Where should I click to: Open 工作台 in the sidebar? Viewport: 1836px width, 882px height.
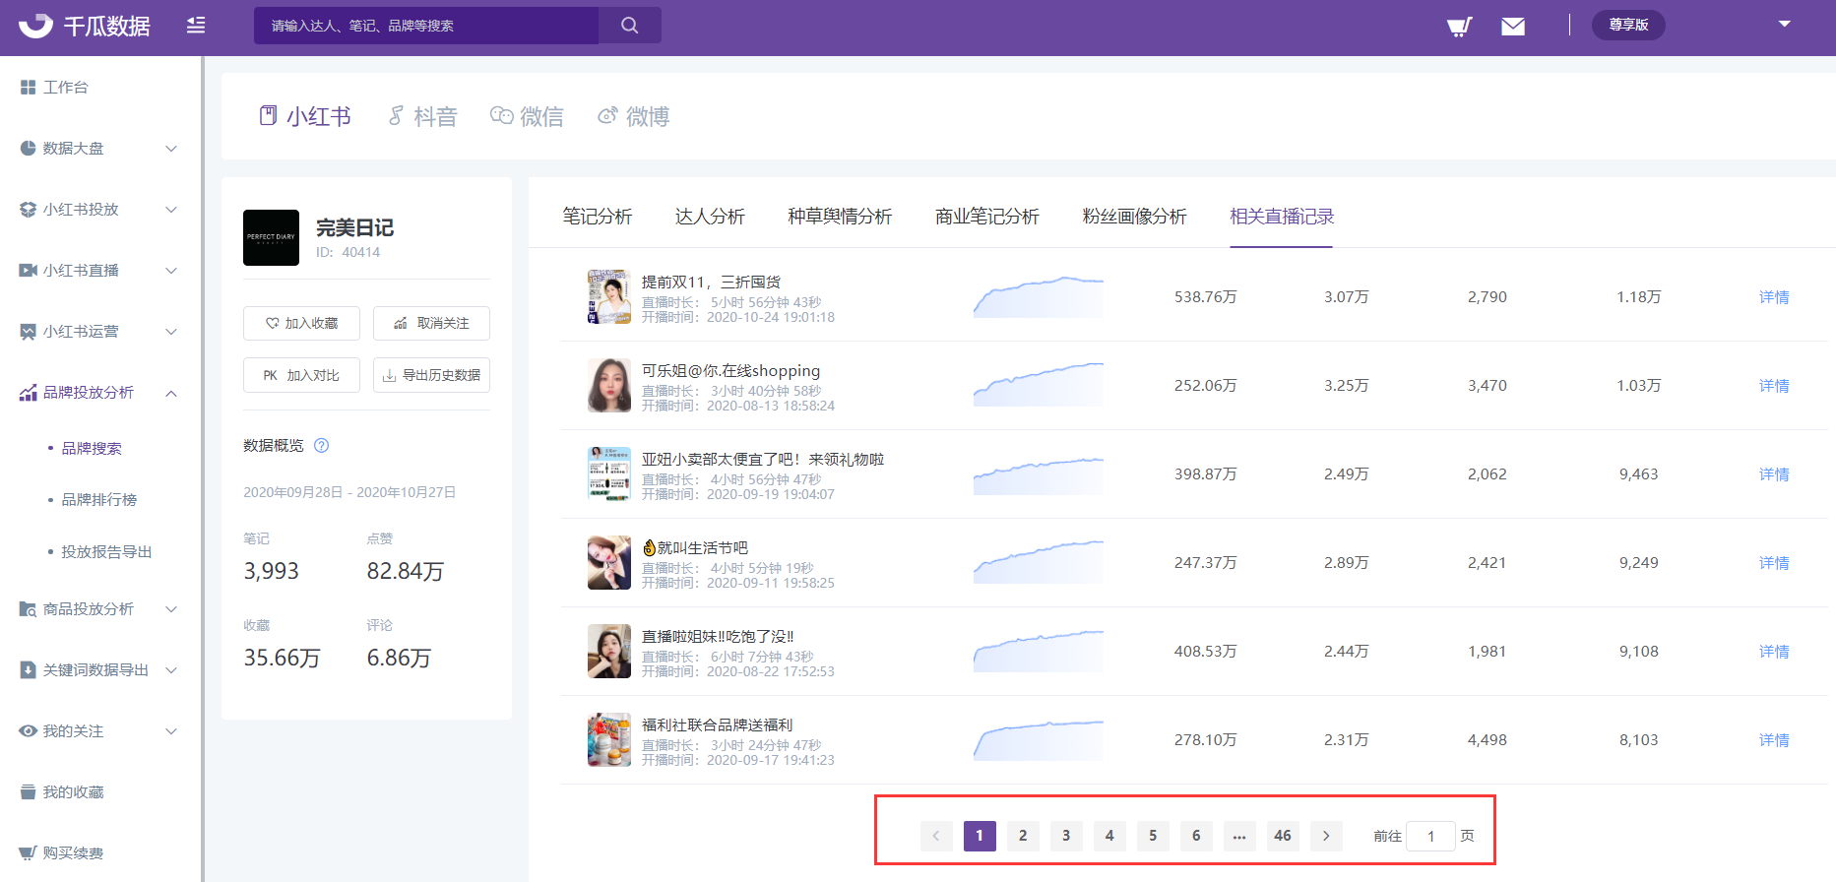pyautogui.click(x=65, y=88)
